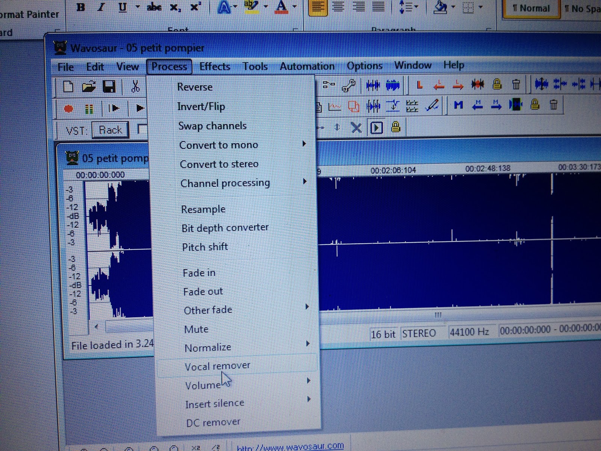Click the play-from-start icon with bar

tap(114, 108)
